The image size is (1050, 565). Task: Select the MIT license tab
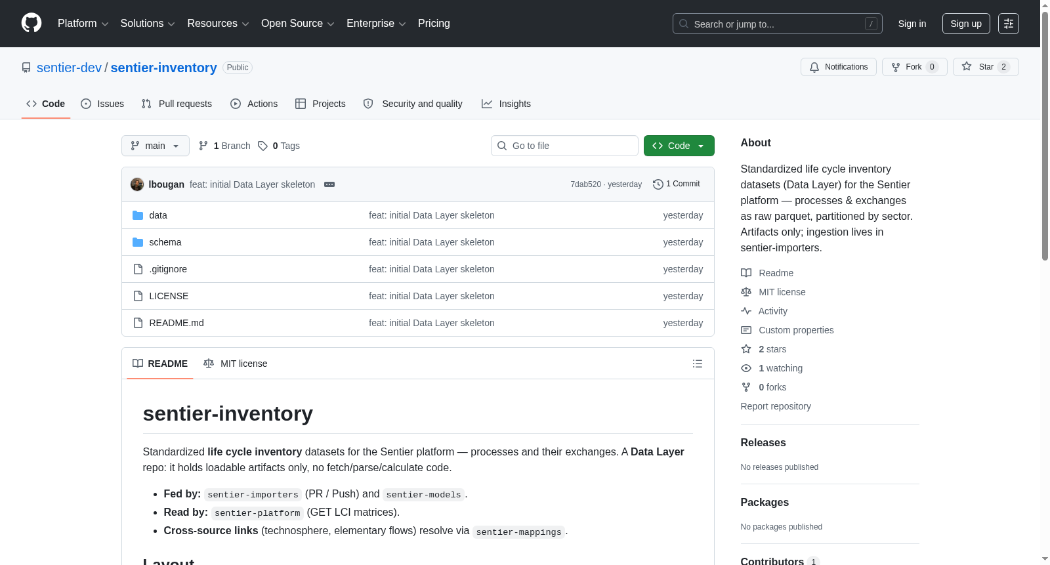[x=236, y=364]
